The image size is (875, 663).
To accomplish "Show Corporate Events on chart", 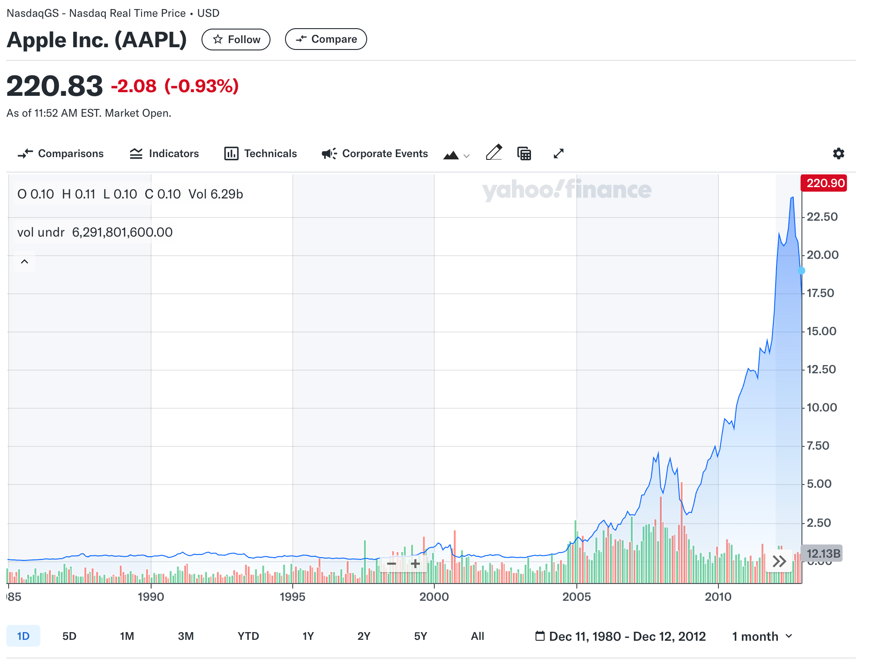I will pyautogui.click(x=375, y=154).
